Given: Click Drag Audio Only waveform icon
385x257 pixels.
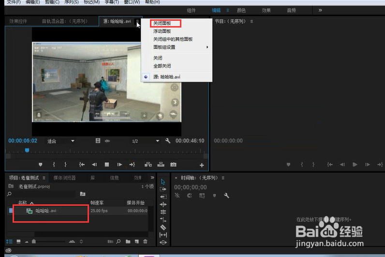Looking at the screenshot, I should [x=107, y=141].
